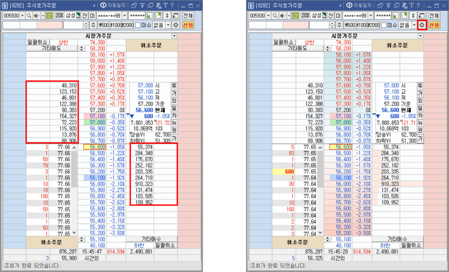
Task: Click the upper-right 취소주문 button in right window
Action: point(397,45)
